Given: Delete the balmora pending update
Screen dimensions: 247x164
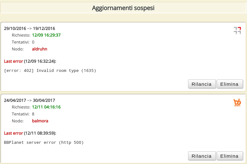Looking at the screenshot, I should point(229,156).
